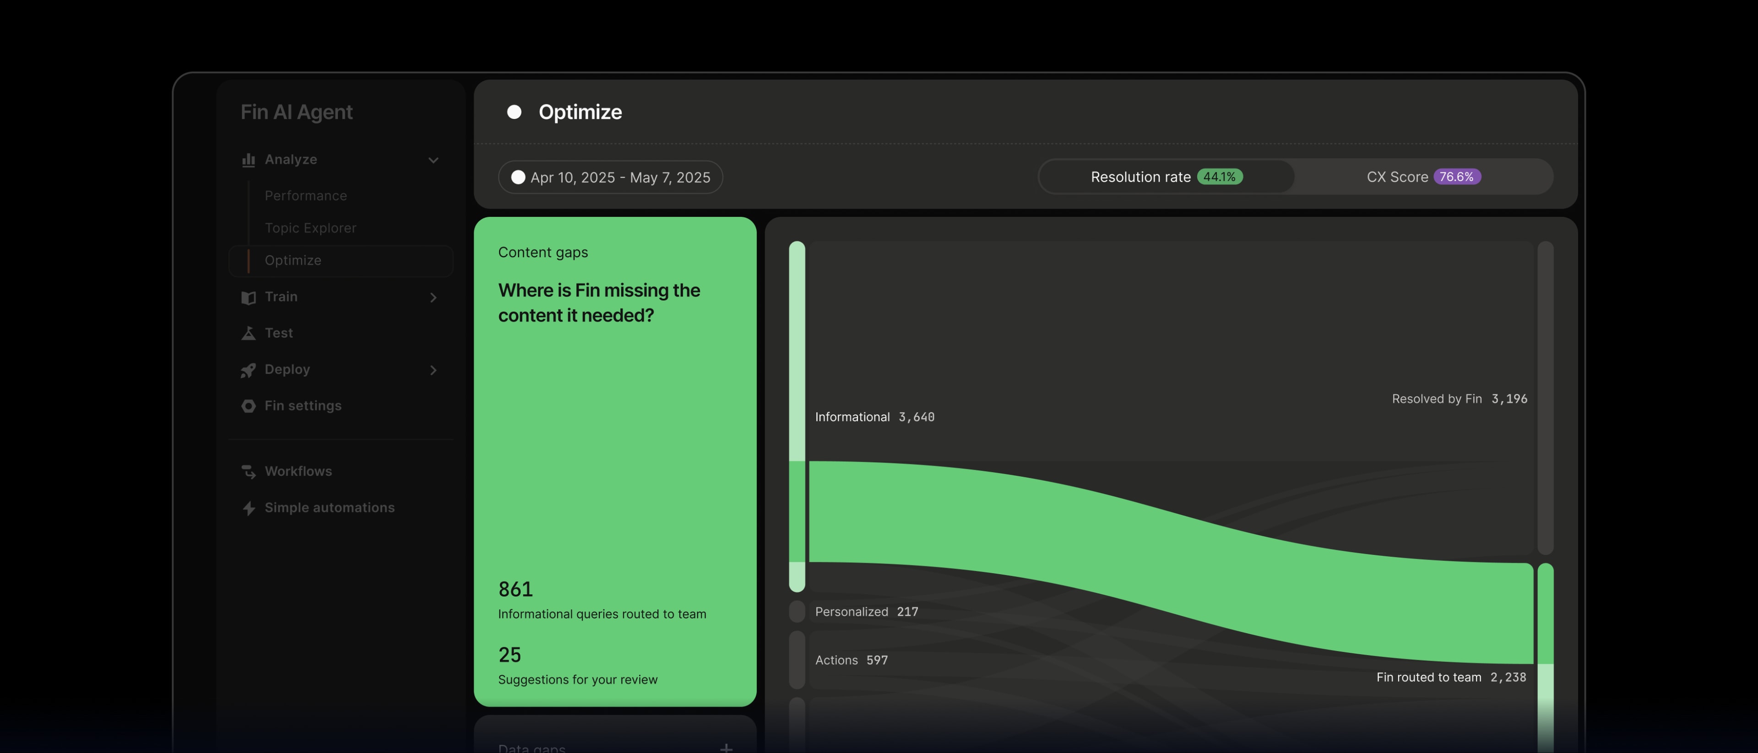This screenshot has width=1758, height=753.
Task: Click the Resolved by Fin 3,196 bar
Action: [1545, 398]
